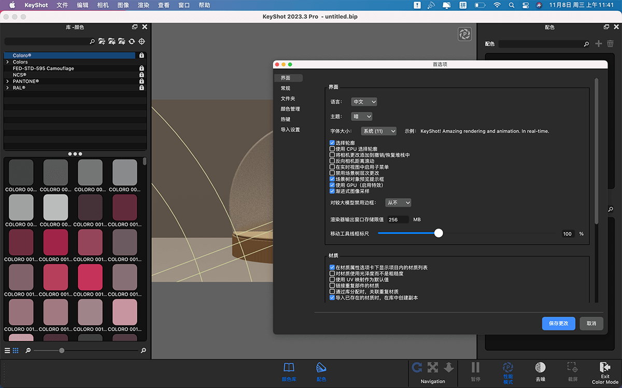Enable 使用 UV 映射作为默认值
The image size is (622, 388).
[x=332, y=279]
